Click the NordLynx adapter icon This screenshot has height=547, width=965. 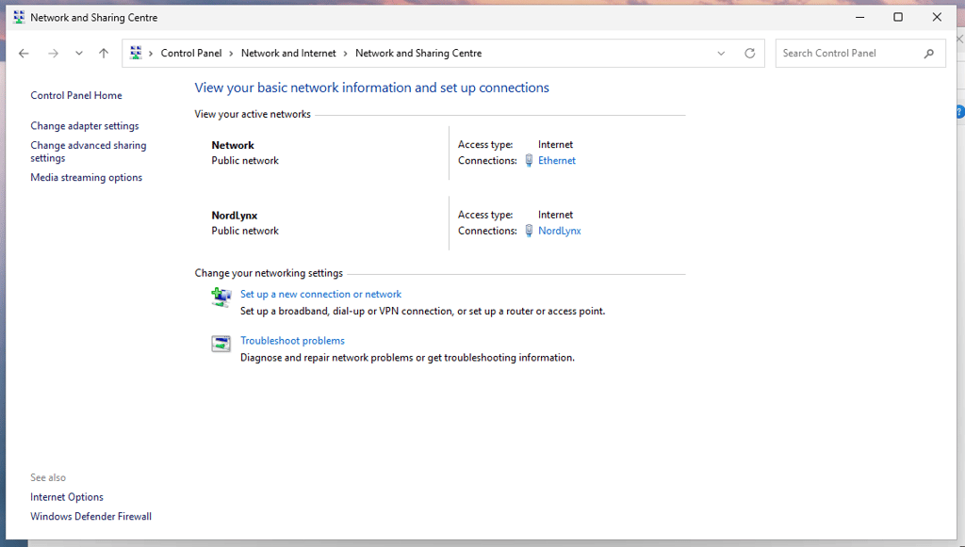pyautogui.click(x=529, y=231)
